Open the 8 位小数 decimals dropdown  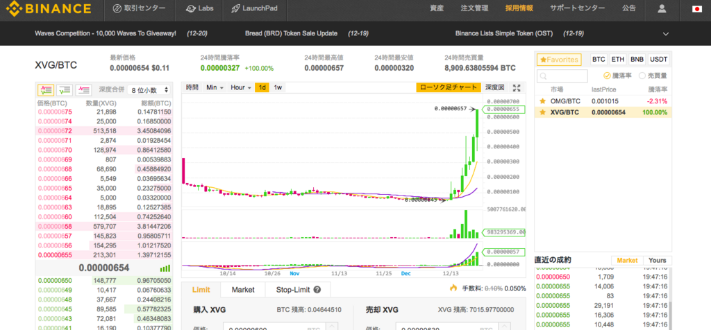(149, 90)
